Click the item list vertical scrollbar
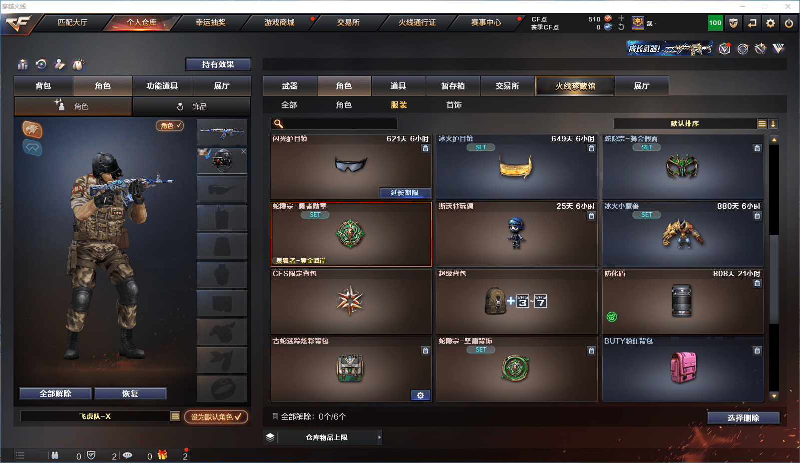800x463 pixels. click(774, 268)
